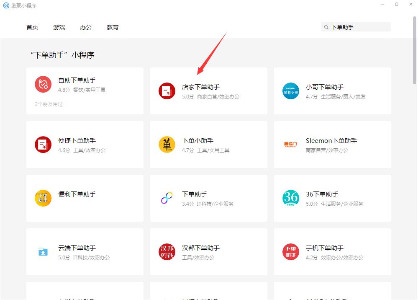This screenshot has width=418, height=300.
Task: Click the search magnifier icon
Action: (326, 27)
